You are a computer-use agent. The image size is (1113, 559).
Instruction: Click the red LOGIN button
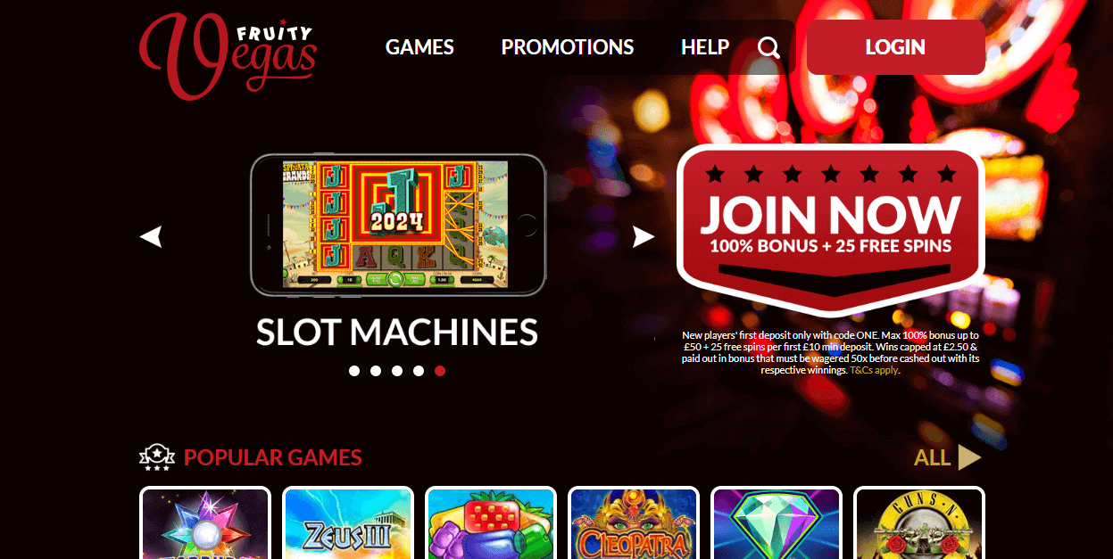tap(895, 47)
